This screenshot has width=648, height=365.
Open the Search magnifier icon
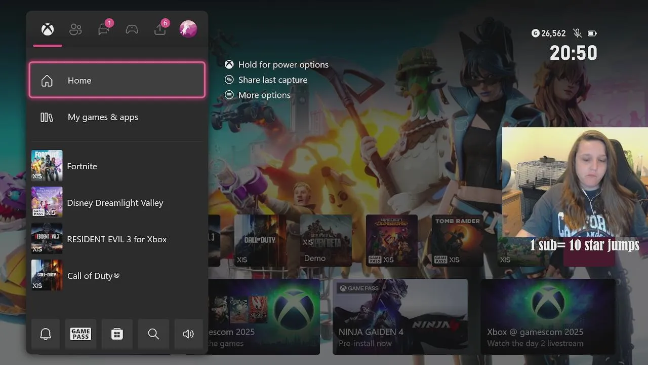tap(153, 334)
